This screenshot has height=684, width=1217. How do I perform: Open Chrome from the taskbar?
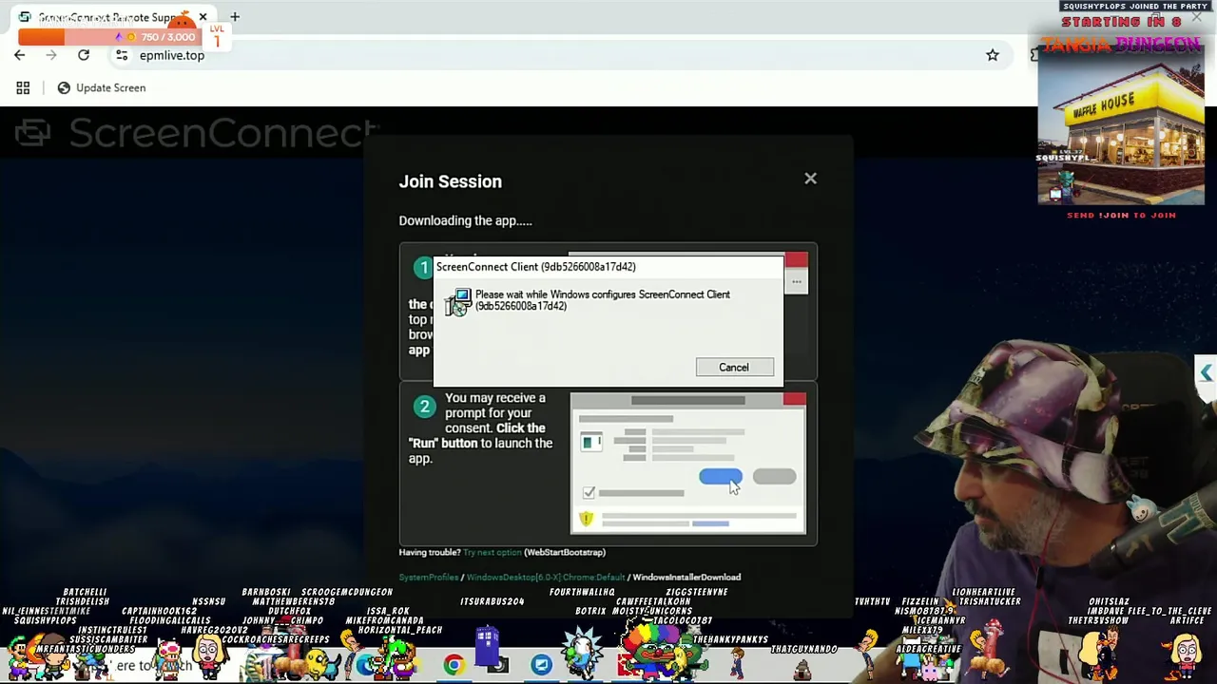(454, 665)
